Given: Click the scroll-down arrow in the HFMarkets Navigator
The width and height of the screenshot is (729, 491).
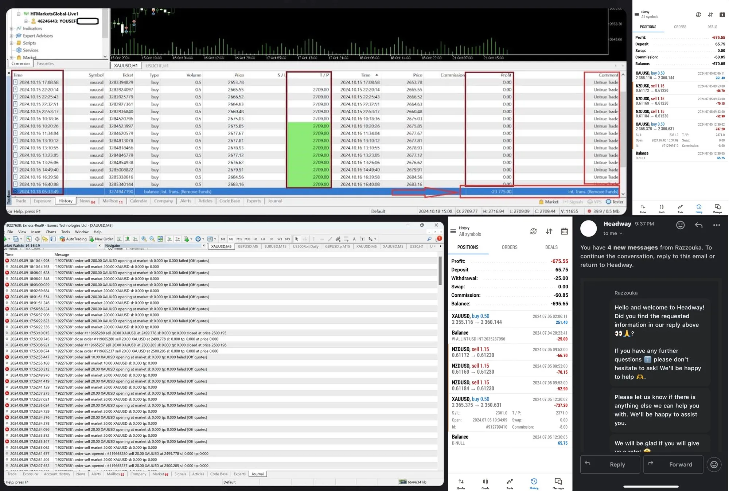Looking at the screenshot, I should [105, 56].
